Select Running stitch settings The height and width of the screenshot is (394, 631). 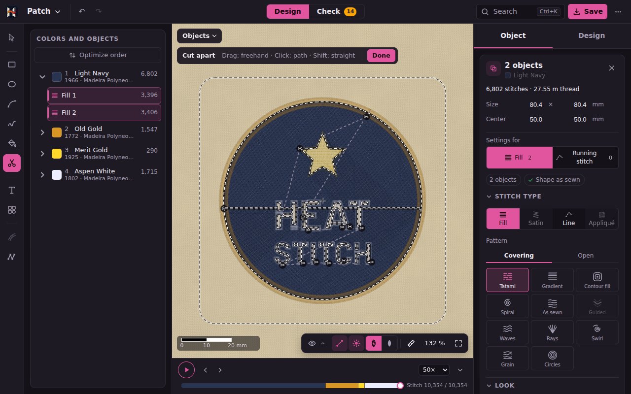[x=585, y=158]
